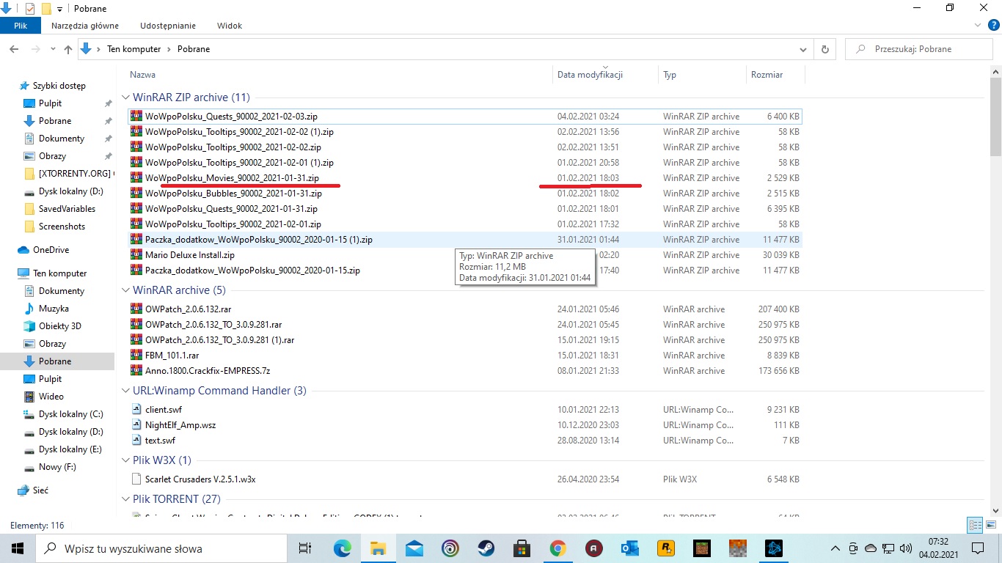
Task: Open the address bar history dropdown
Action: click(802, 49)
